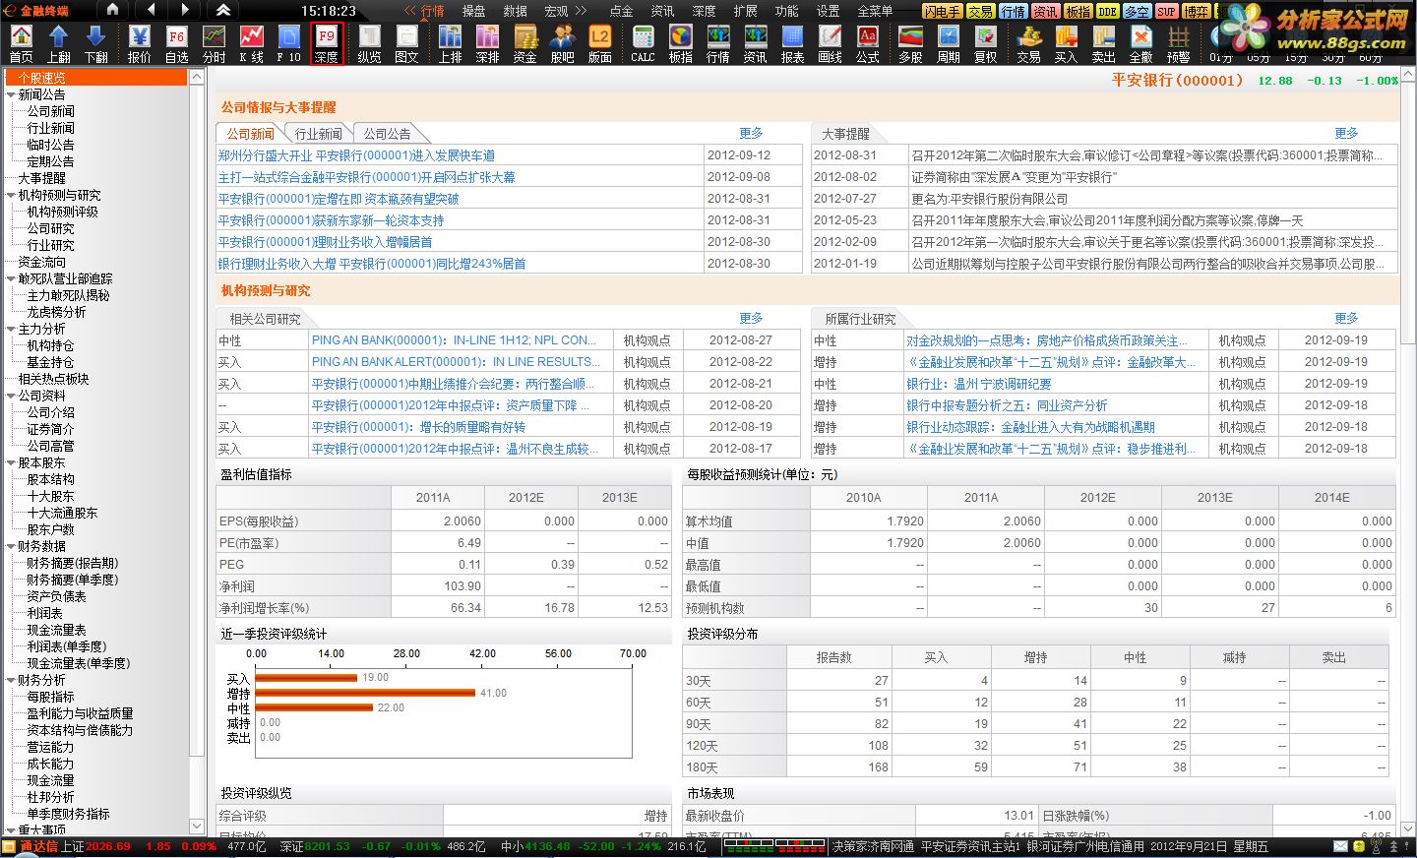
Task: Open the 公式 formula manager icon
Action: click(x=868, y=43)
